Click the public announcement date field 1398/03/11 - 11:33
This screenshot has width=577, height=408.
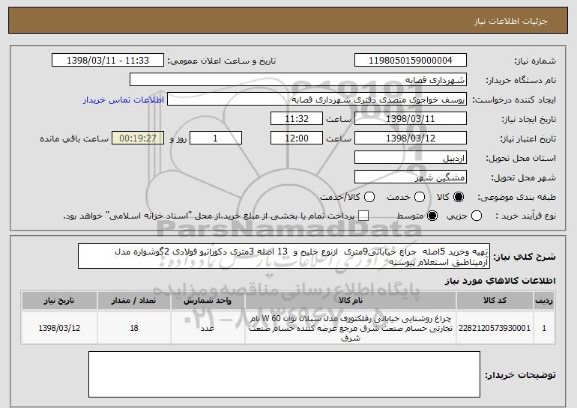point(108,61)
